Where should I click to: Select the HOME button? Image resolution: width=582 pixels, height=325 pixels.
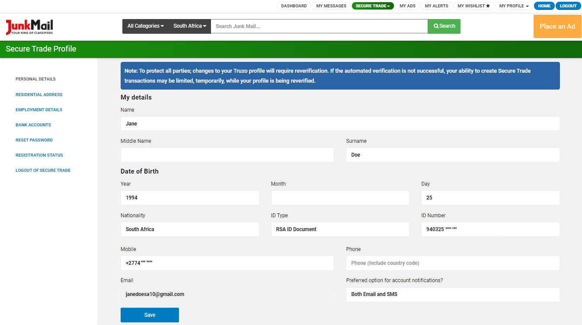click(x=544, y=6)
